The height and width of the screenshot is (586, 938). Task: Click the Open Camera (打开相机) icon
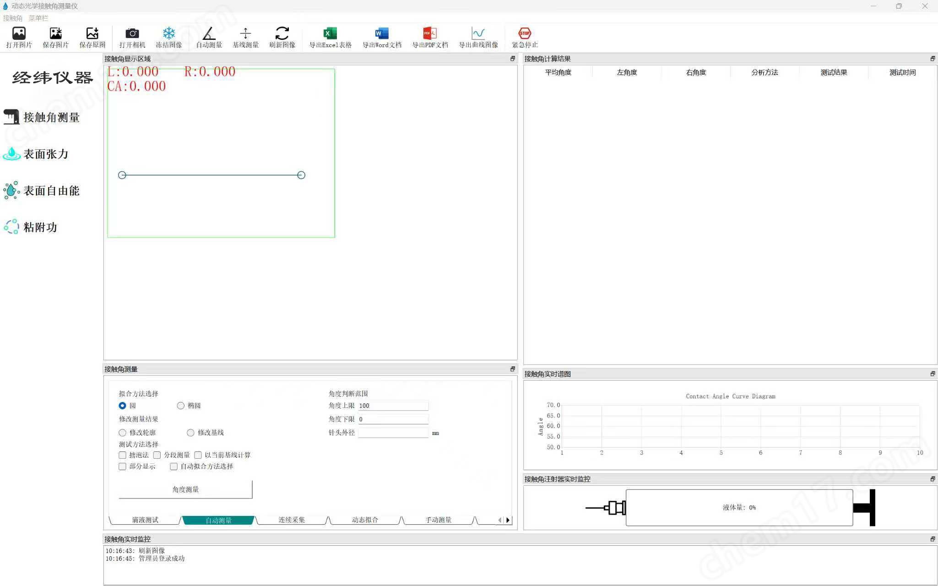[x=132, y=34]
